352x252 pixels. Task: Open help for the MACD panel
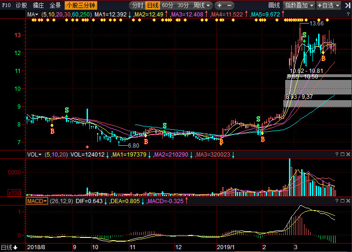coord(337,201)
